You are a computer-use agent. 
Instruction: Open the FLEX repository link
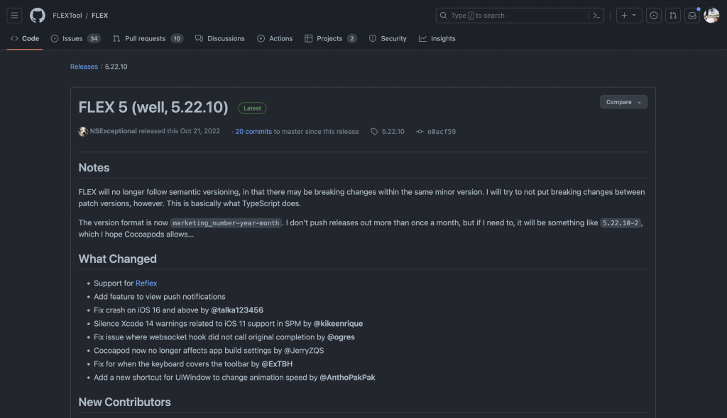(99, 16)
